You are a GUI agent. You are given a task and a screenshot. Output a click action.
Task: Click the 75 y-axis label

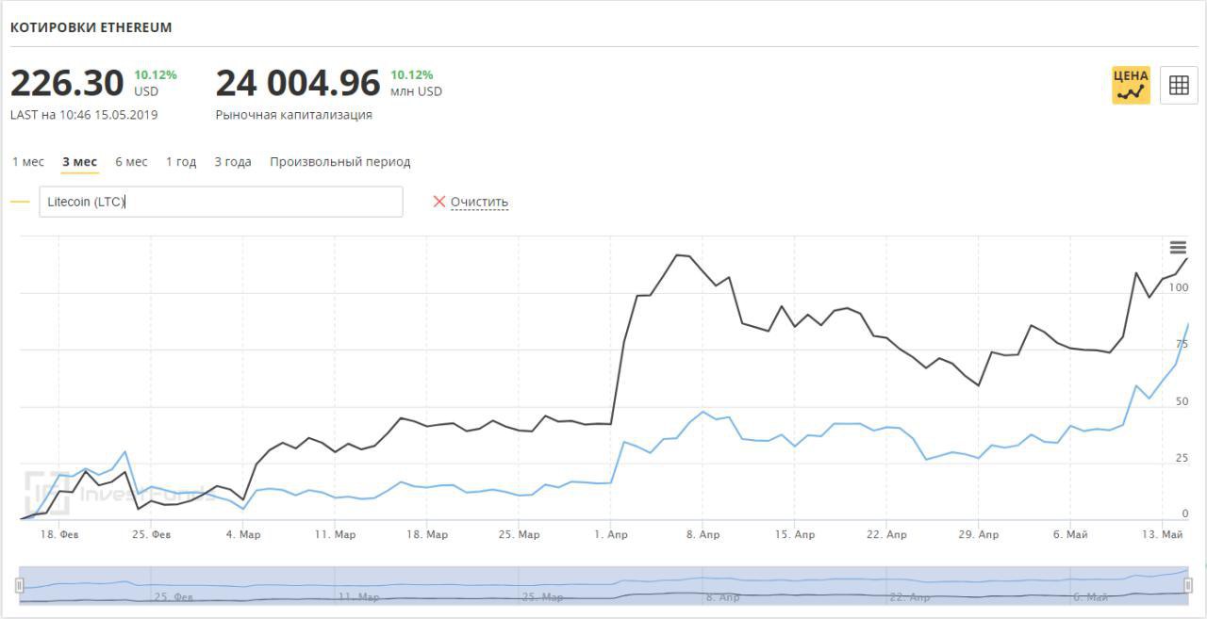[x=1182, y=345]
